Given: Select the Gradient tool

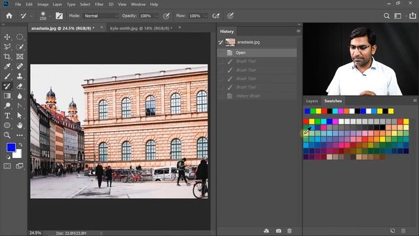Looking at the screenshot, I should tap(7, 96).
